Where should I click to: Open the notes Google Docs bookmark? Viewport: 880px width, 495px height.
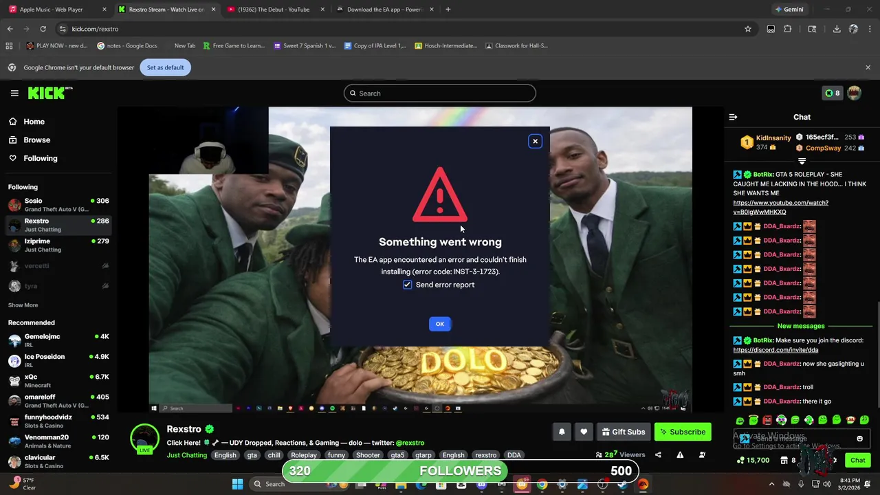(127, 45)
